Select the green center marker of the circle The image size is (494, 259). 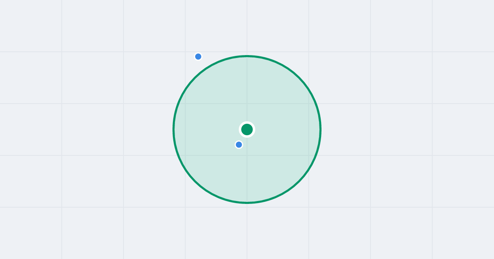247,129
